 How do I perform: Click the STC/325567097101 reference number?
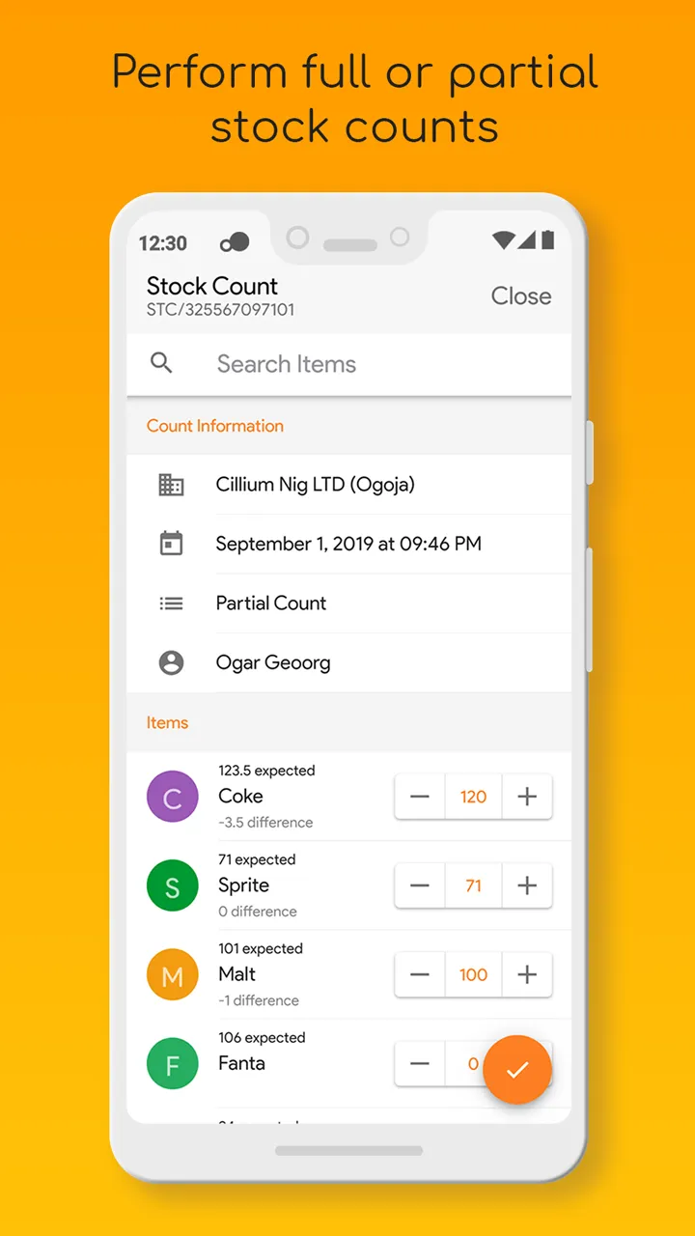pos(220,310)
